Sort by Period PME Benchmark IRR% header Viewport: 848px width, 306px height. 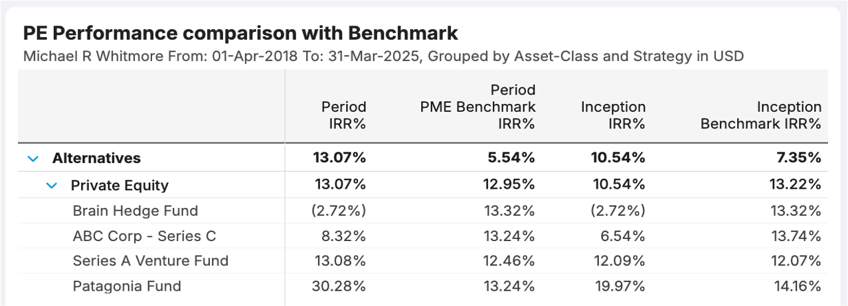click(x=477, y=106)
